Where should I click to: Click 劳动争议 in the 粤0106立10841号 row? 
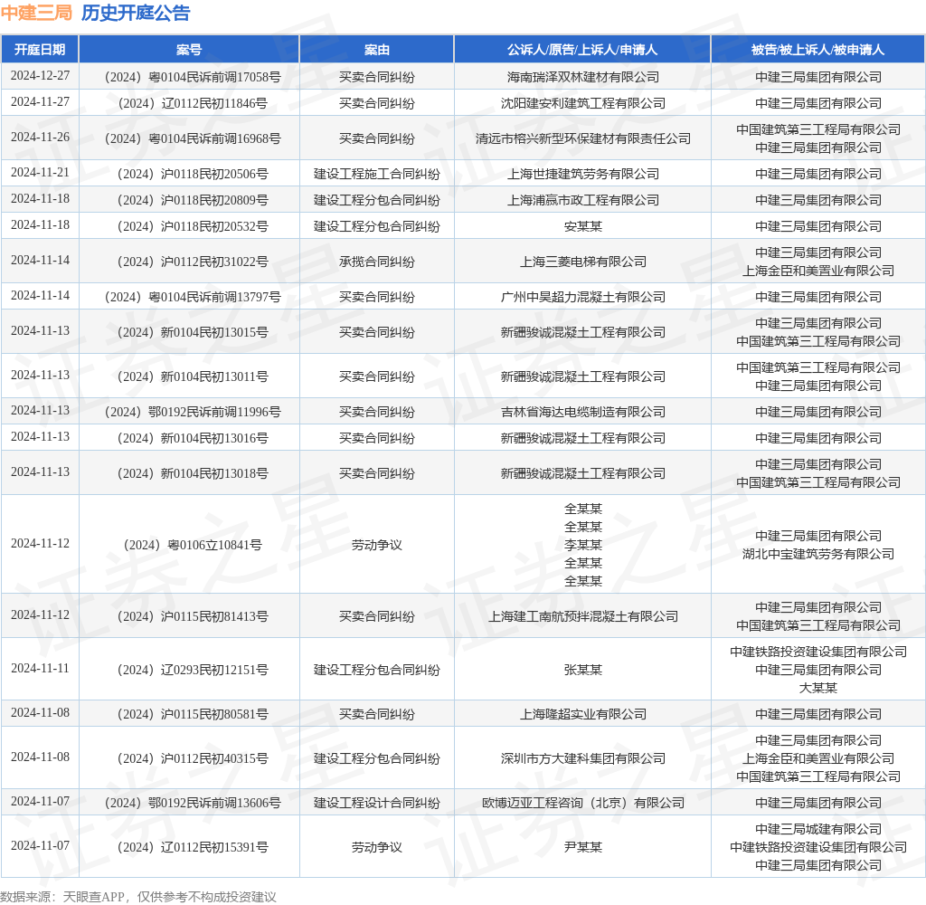click(377, 545)
